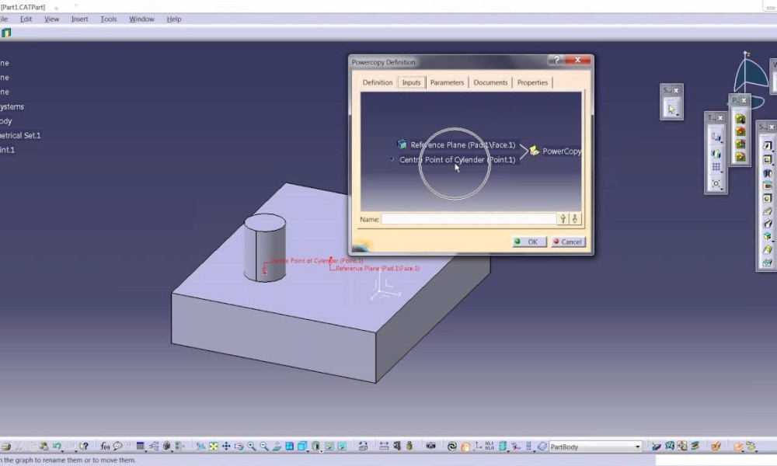Click the Select arrow tool in S palette
The height and width of the screenshot is (466, 777).
[x=671, y=109]
